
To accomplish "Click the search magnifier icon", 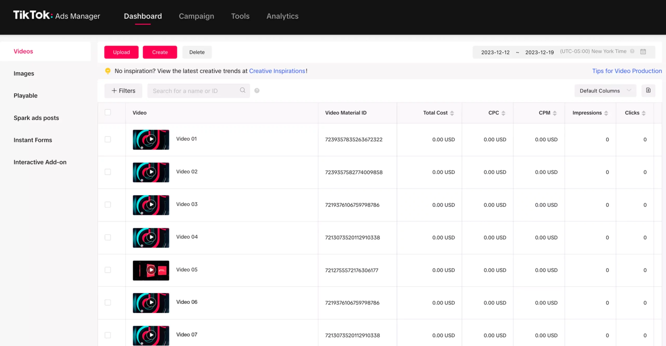I will click(242, 90).
